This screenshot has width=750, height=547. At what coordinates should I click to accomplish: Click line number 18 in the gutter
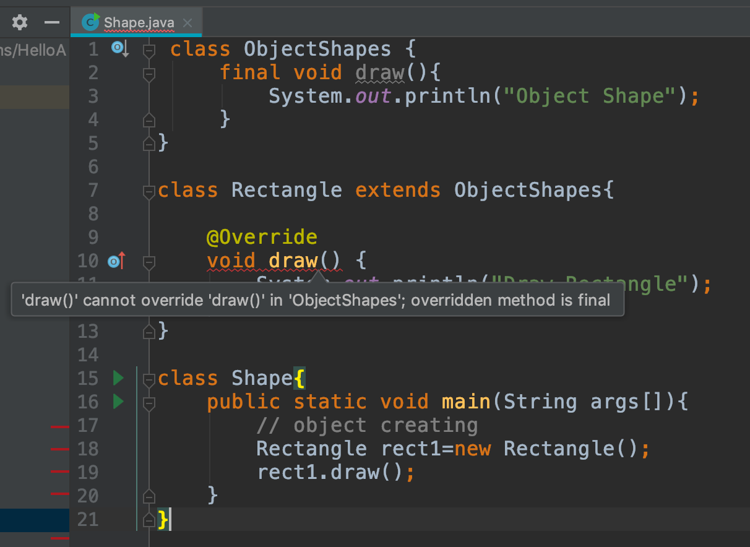(88, 449)
